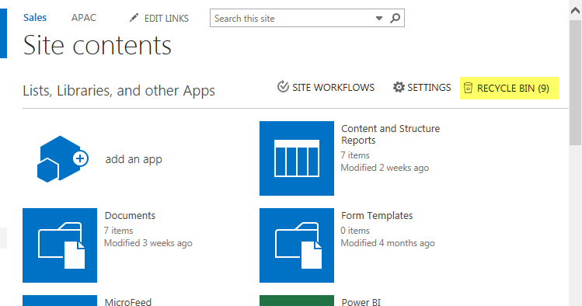Screen dimensions: 582x306
Task: Open Content and Structure Reports title link
Action: click(391, 134)
